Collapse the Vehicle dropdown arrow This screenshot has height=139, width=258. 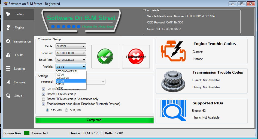84,67
